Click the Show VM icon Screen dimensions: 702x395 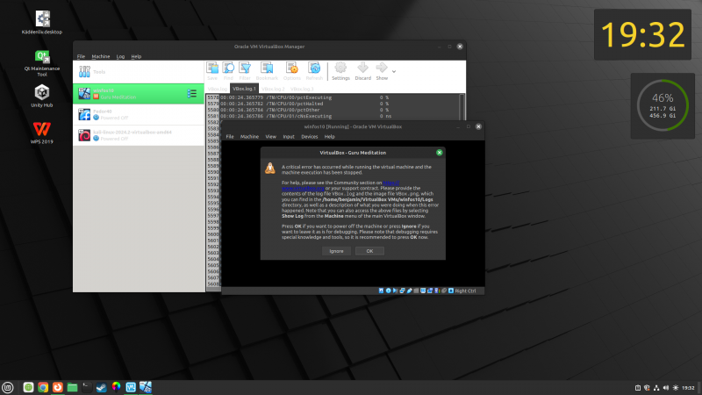382,71
